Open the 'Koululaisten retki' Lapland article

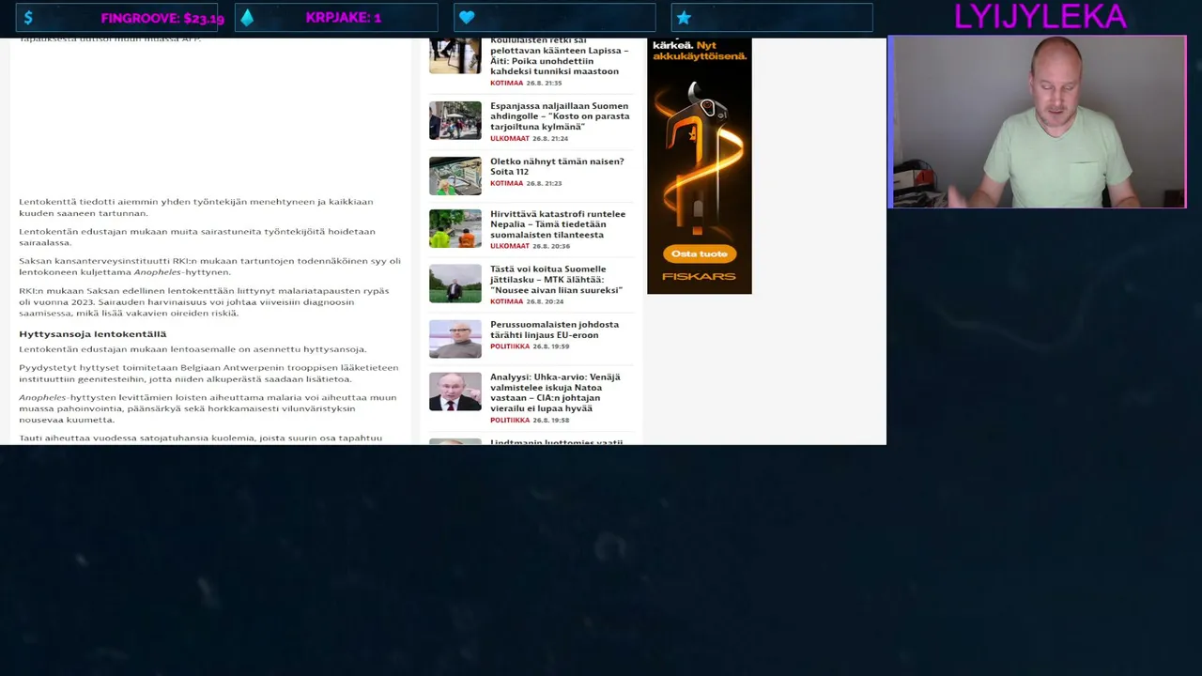(560, 55)
